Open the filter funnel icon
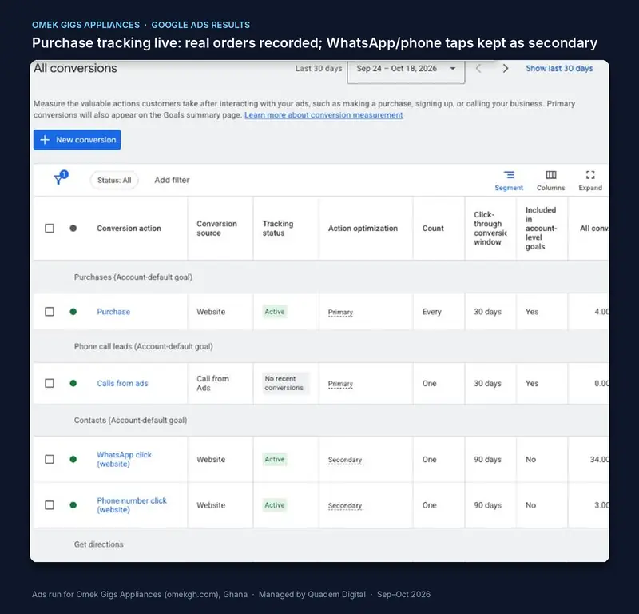639x614 pixels. point(61,177)
